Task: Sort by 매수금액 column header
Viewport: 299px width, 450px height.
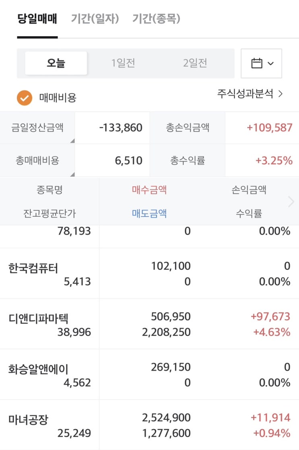Action: [149, 190]
